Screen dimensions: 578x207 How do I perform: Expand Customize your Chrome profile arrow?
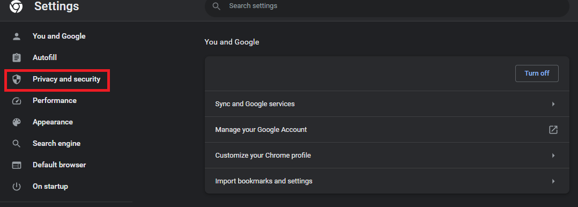click(553, 156)
